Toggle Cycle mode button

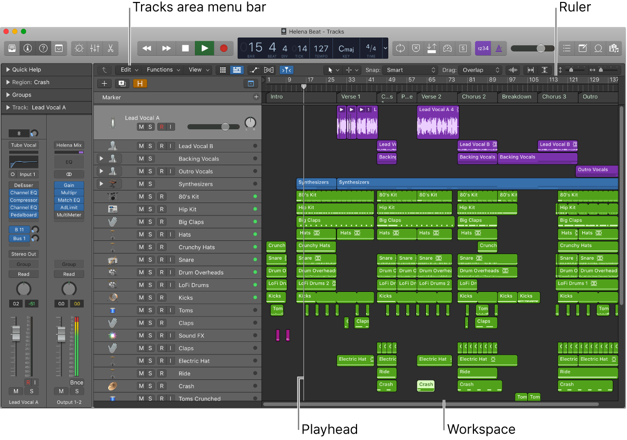400,48
